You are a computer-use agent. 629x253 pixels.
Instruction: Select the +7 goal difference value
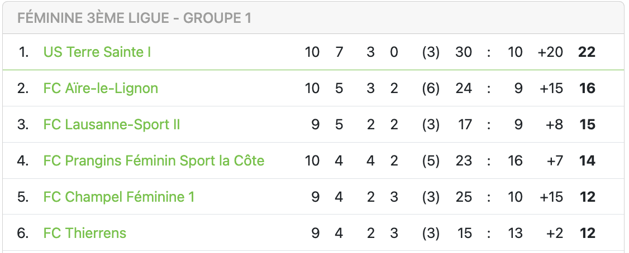554,161
